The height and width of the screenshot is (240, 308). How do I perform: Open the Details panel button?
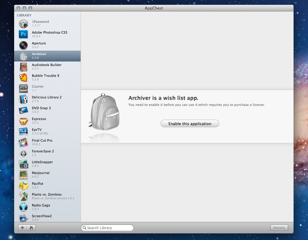279,228
